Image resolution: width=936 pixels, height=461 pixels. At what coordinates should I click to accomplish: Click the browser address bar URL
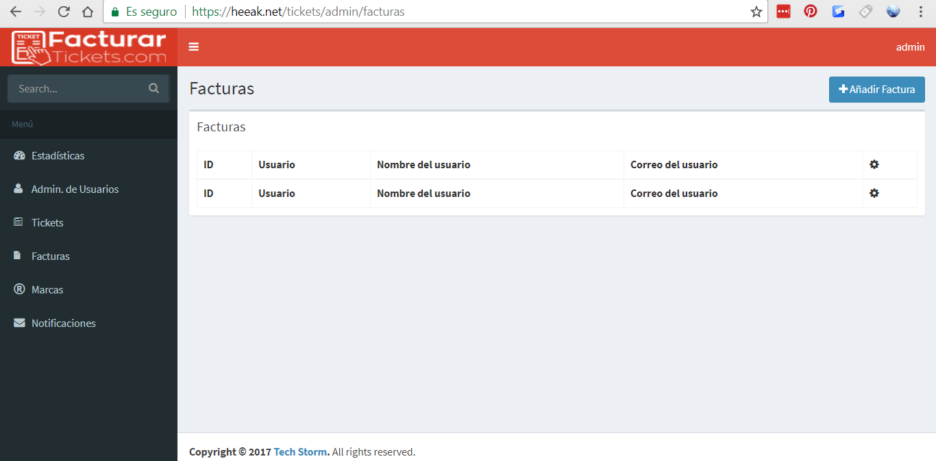tap(298, 12)
